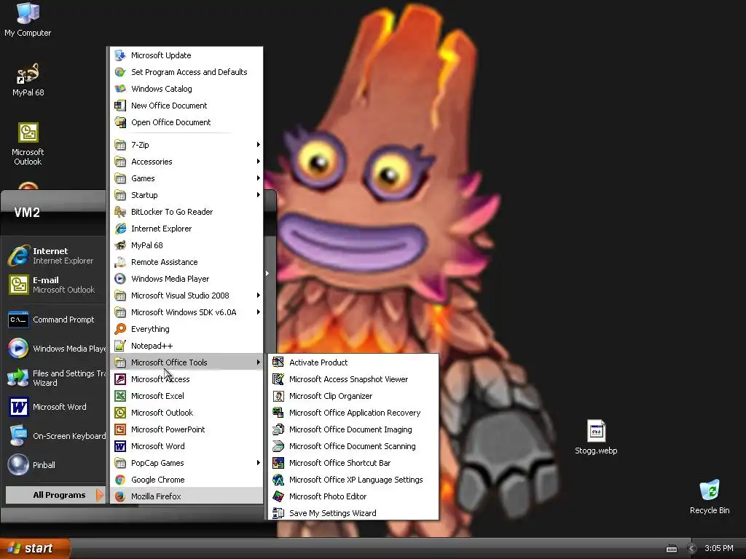Launch Notepad++ from the programs list
The width and height of the screenshot is (746, 559).
click(186, 346)
